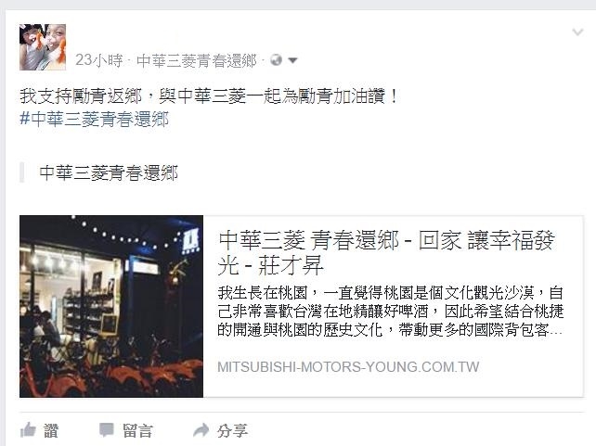The width and height of the screenshot is (596, 446).
Task: Click the post text 我支持勵青返鄉
Action: [81, 96]
